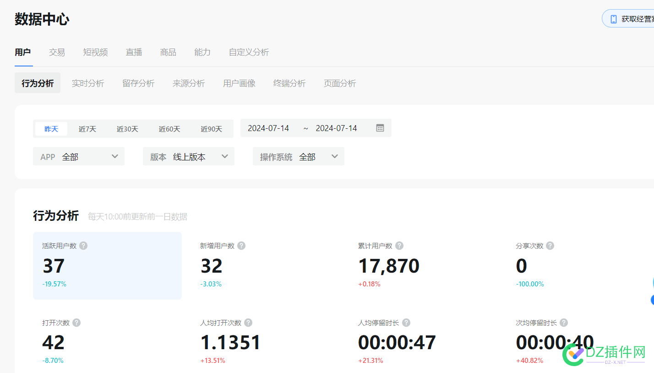Select the 人均打开次数 value 1.1351
The height and width of the screenshot is (373, 654).
[231, 342]
